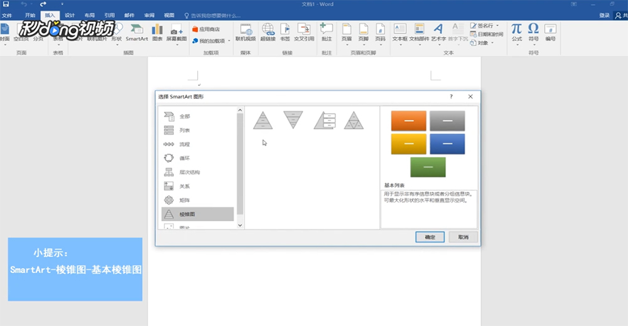Switch to the 设计 (Design) tab
Image resolution: width=628 pixels, height=326 pixels.
pos(70,15)
